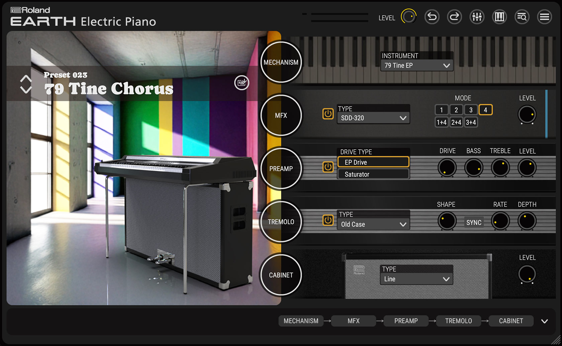Select the next preset down arrow
Viewport: 562px width, 346px height.
pyautogui.click(x=26, y=90)
